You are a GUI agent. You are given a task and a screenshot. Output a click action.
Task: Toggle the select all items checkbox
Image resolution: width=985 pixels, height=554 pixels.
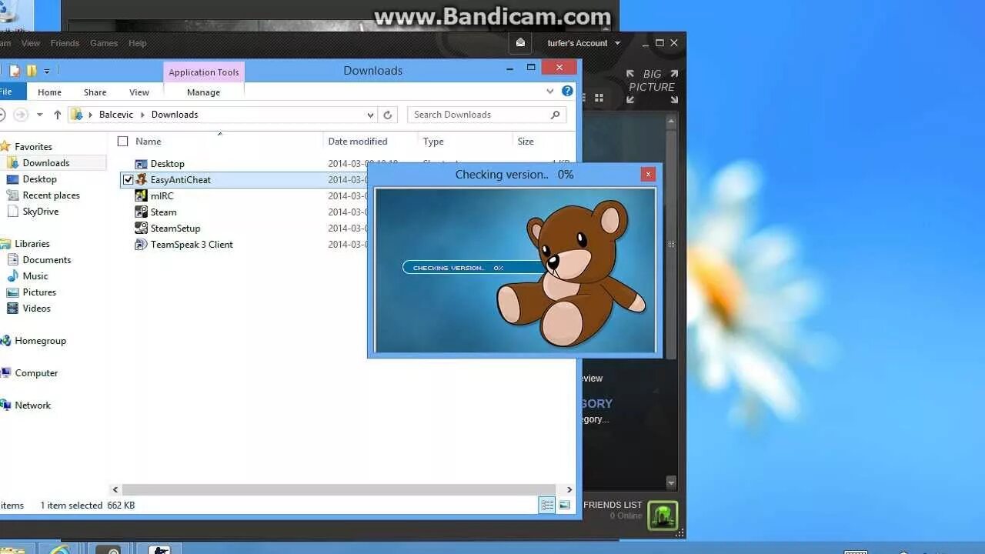(122, 141)
